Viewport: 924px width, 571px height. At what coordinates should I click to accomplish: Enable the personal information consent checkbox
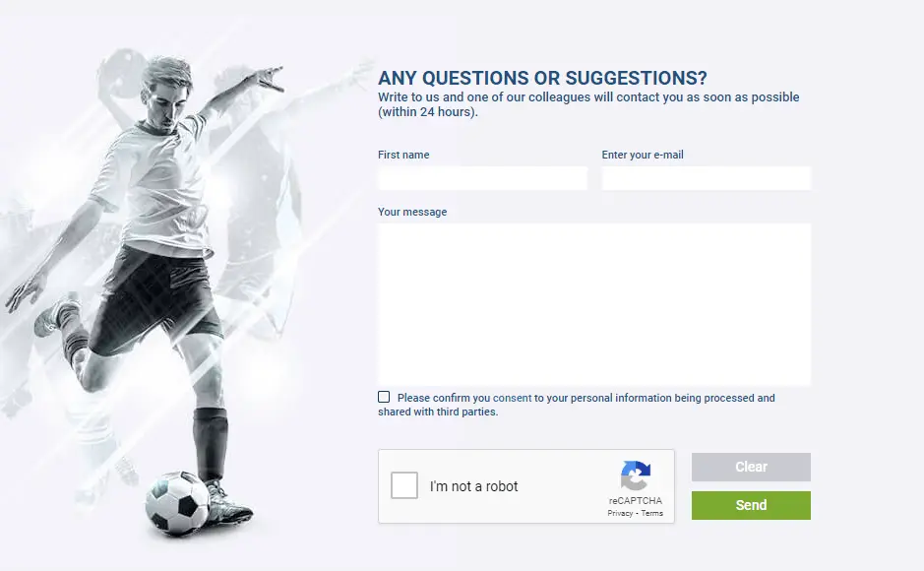pyautogui.click(x=384, y=396)
